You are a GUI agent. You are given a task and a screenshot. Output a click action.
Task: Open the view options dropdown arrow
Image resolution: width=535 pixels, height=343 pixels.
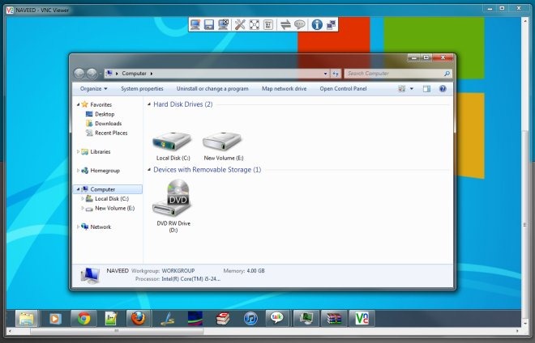click(412, 89)
